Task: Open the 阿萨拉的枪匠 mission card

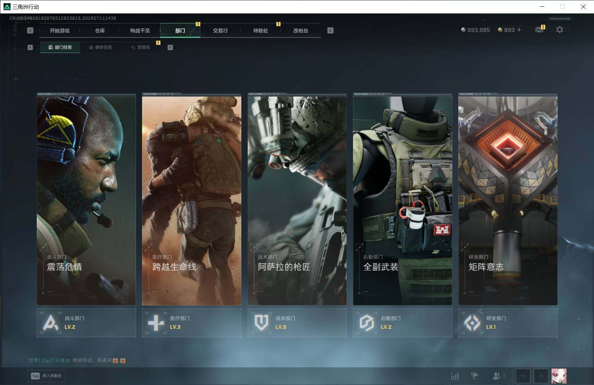Action: pyautogui.click(x=297, y=199)
